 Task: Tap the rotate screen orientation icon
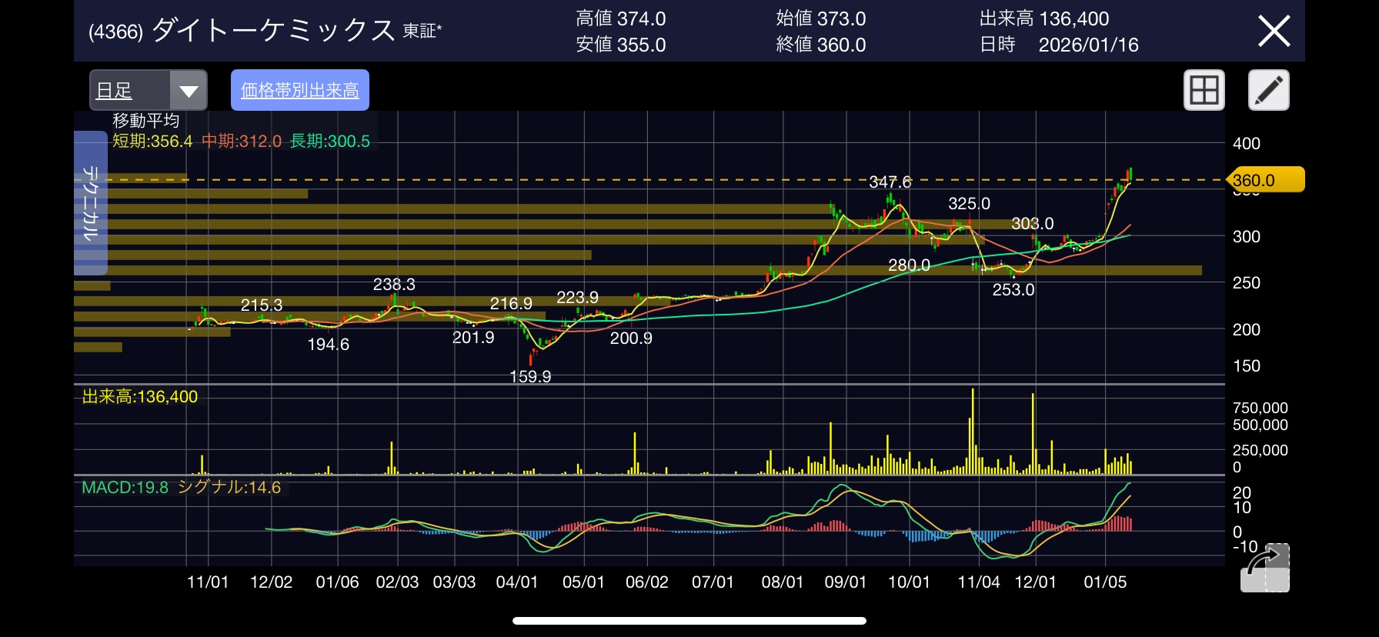pyautogui.click(x=1264, y=569)
